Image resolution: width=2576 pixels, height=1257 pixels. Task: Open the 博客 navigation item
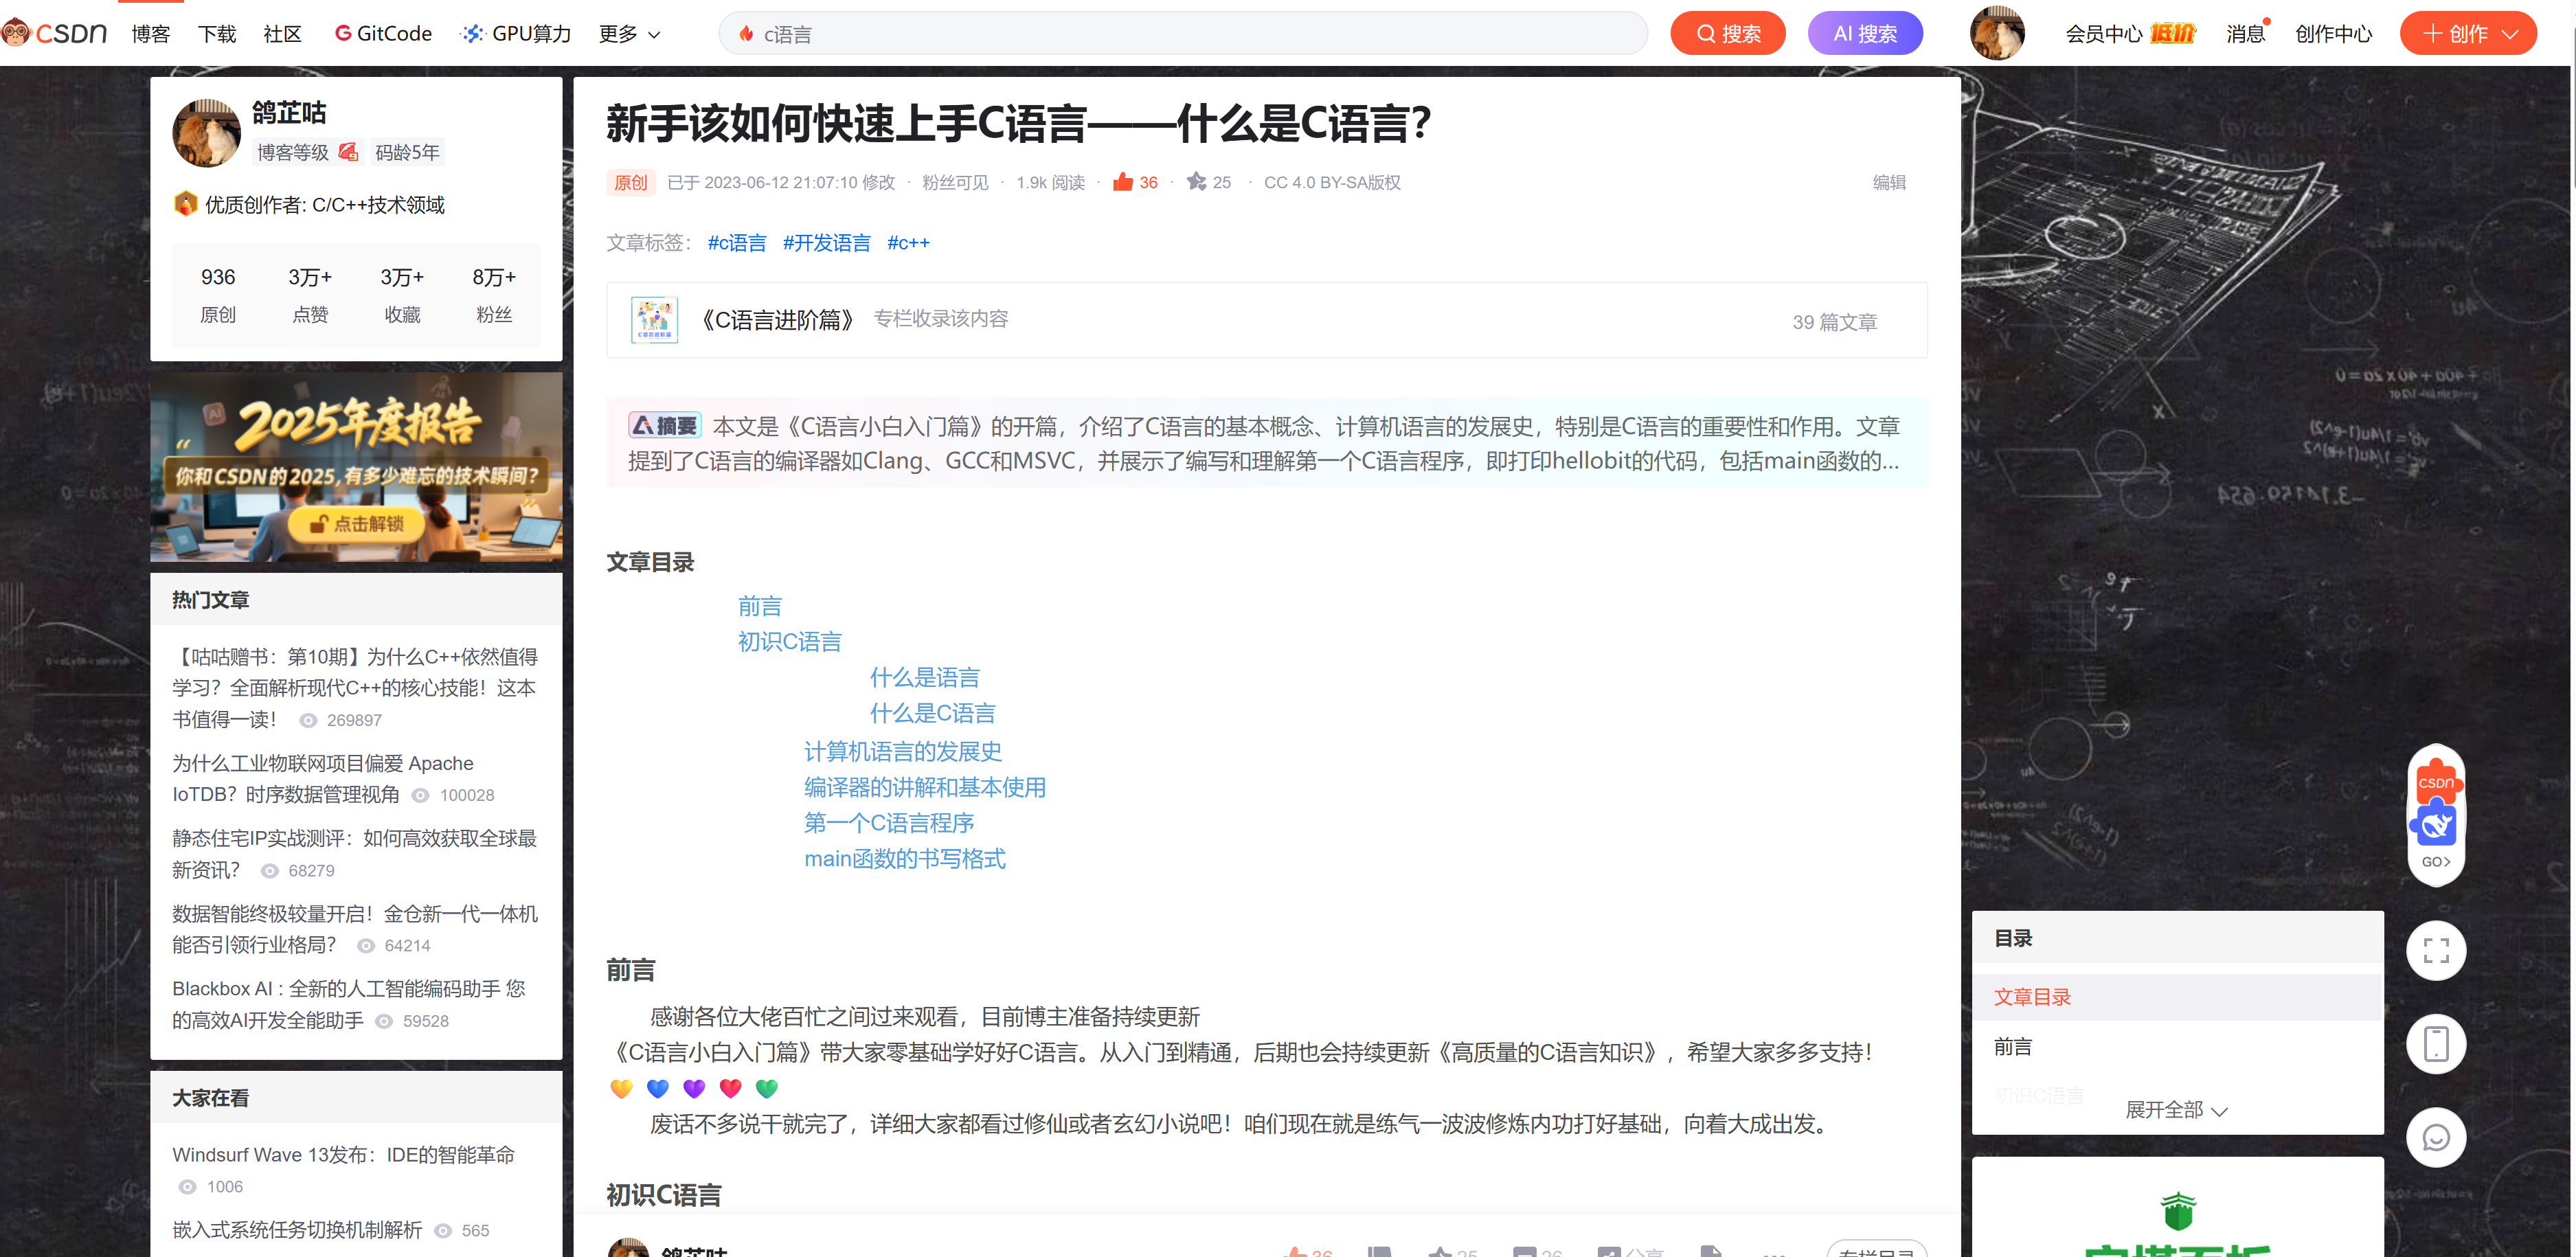[151, 34]
